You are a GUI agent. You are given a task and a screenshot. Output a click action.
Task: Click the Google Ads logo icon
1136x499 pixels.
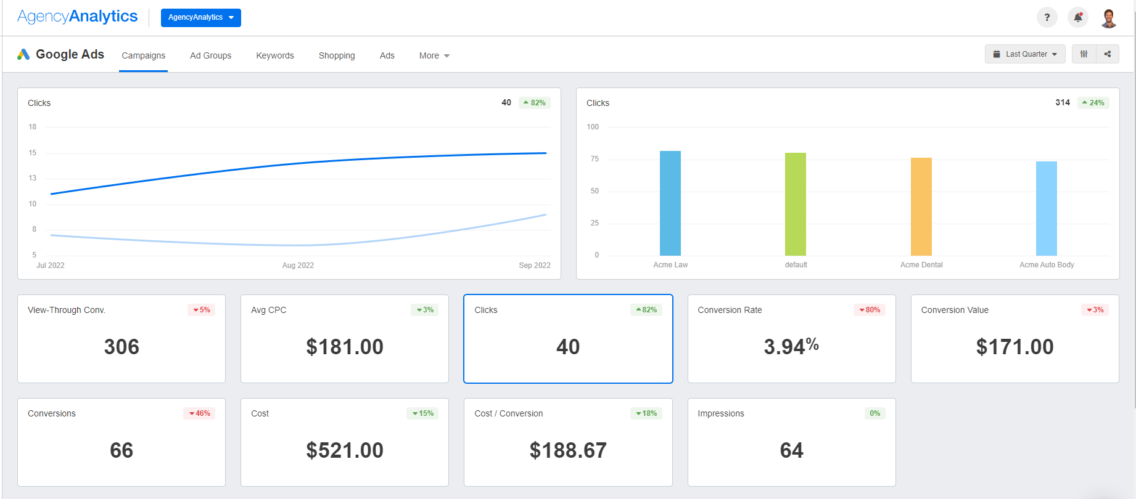23,54
